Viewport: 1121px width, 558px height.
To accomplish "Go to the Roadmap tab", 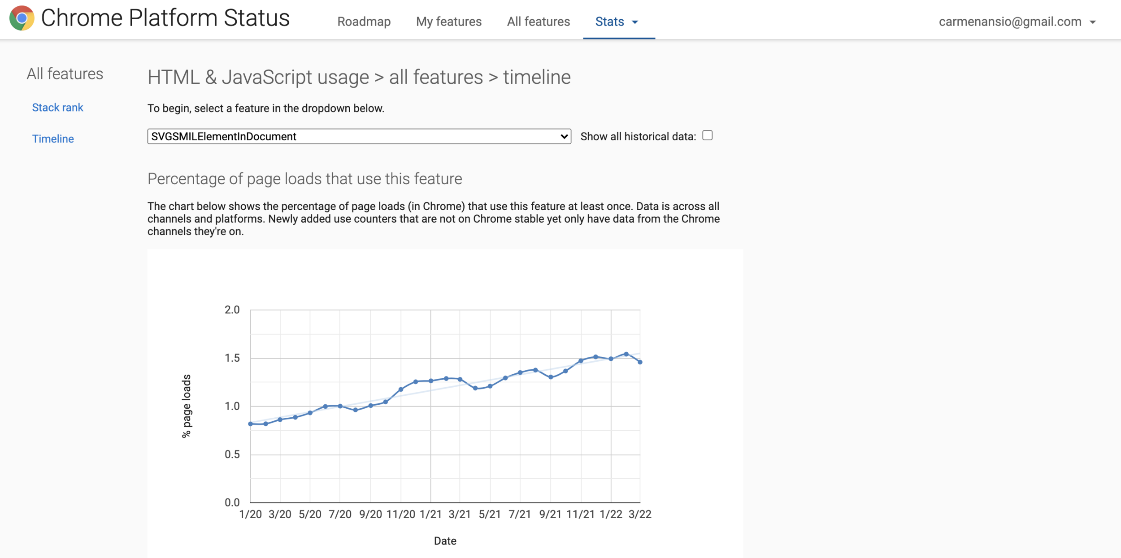I will (x=364, y=22).
